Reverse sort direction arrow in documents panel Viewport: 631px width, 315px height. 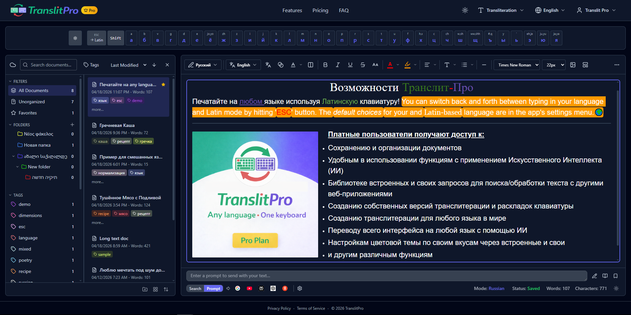click(154, 65)
